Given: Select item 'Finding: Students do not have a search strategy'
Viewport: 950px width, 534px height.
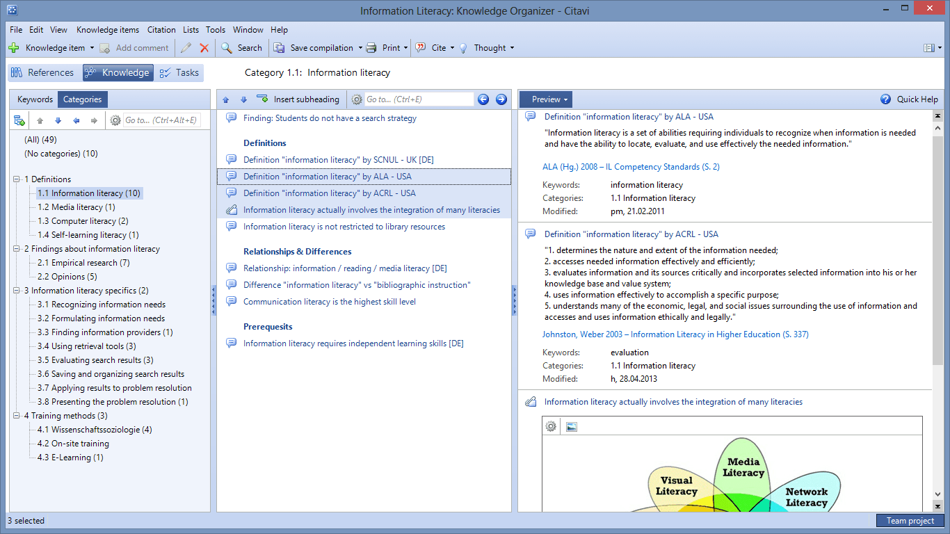Looking at the screenshot, I should click(330, 118).
